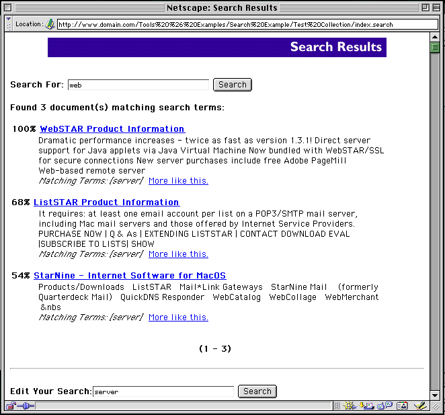Click component bar drag handle dots
445x415 pixels.
337,406
